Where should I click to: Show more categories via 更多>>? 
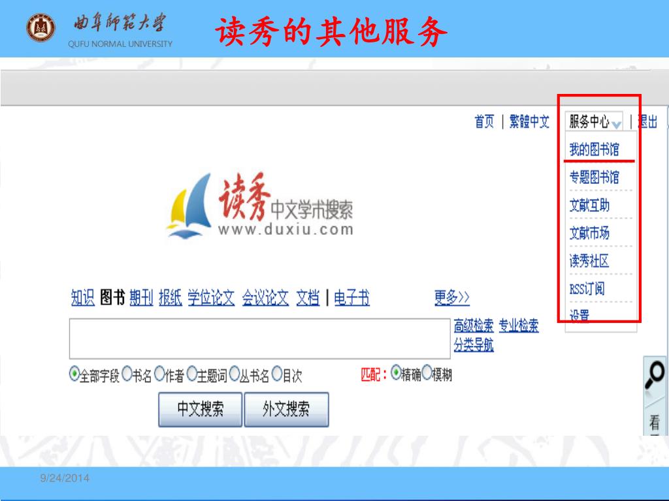point(452,297)
